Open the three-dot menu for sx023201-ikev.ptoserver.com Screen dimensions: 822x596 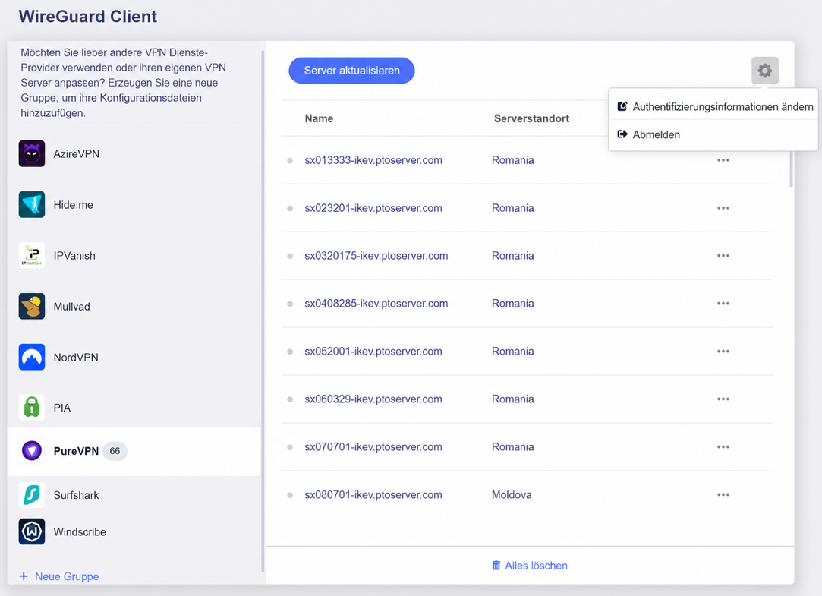[723, 207]
